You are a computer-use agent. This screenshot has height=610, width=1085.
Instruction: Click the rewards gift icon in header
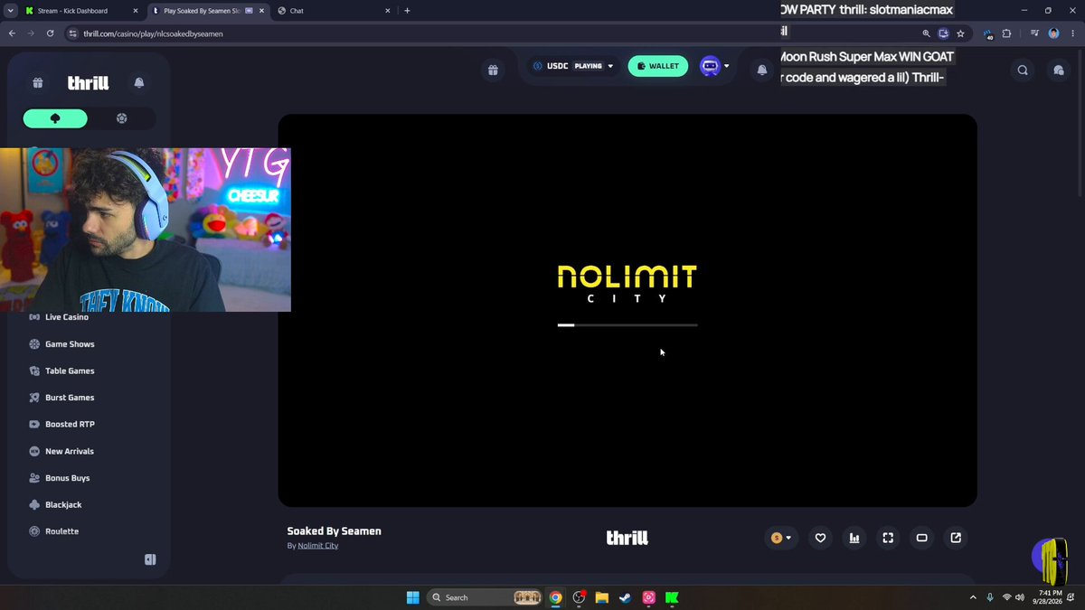click(x=492, y=70)
